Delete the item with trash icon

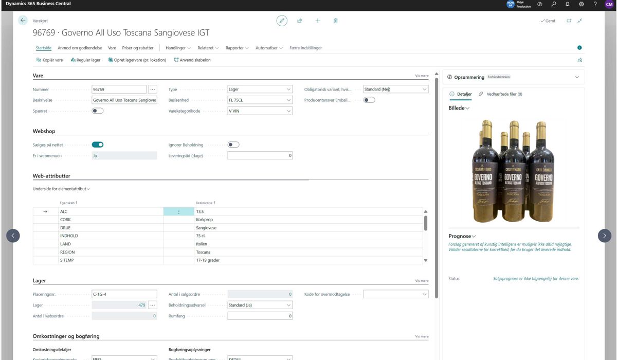(336, 21)
